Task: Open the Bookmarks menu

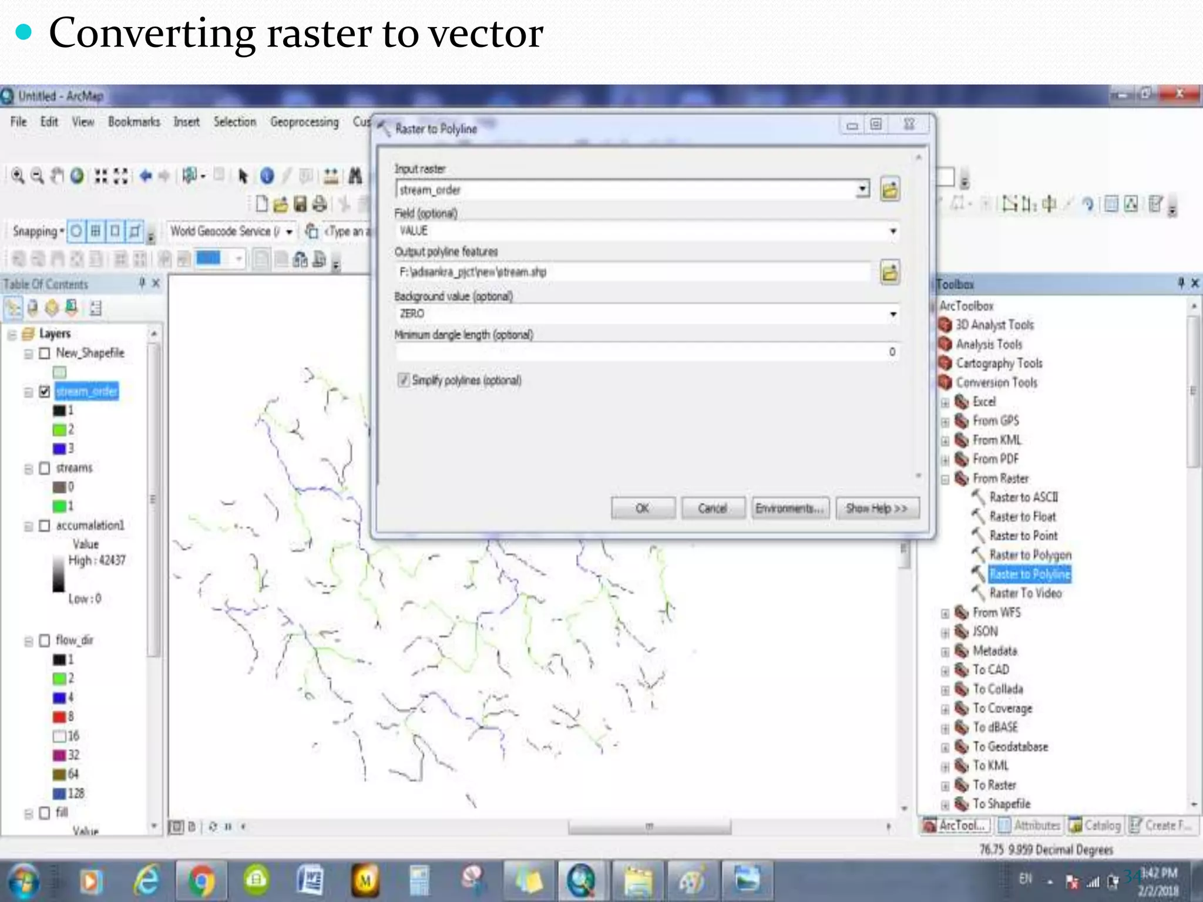Action: tap(134, 122)
